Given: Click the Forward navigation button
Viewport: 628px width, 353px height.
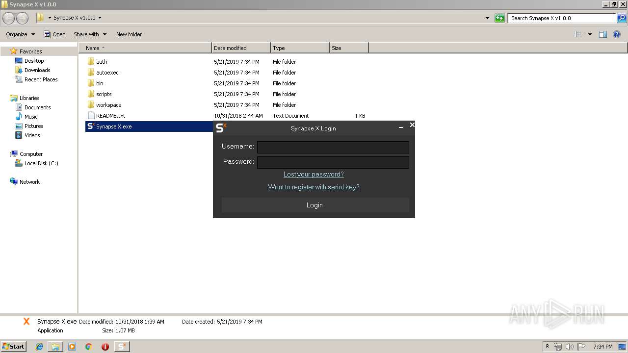Looking at the screenshot, I should pos(22,18).
